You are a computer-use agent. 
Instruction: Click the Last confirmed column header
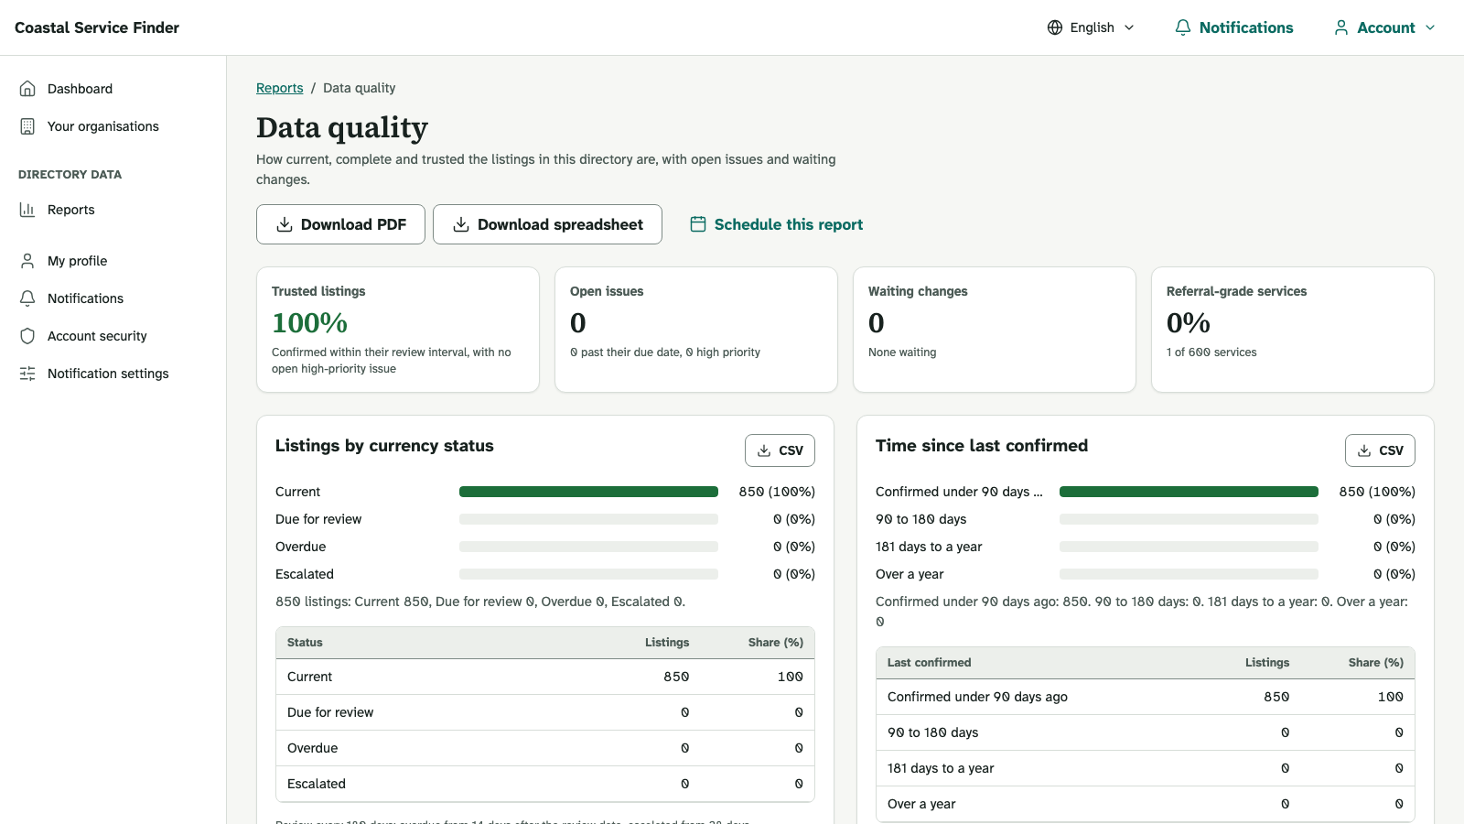pyautogui.click(x=929, y=663)
